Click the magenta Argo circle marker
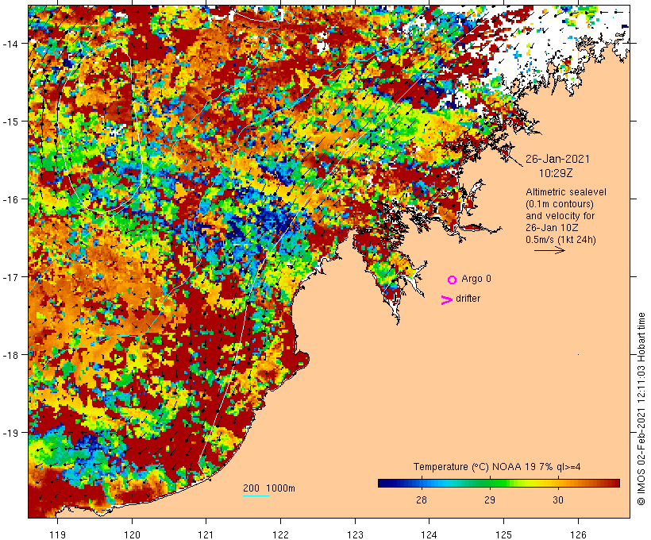This screenshot has height=540, width=651. click(452, 280)
